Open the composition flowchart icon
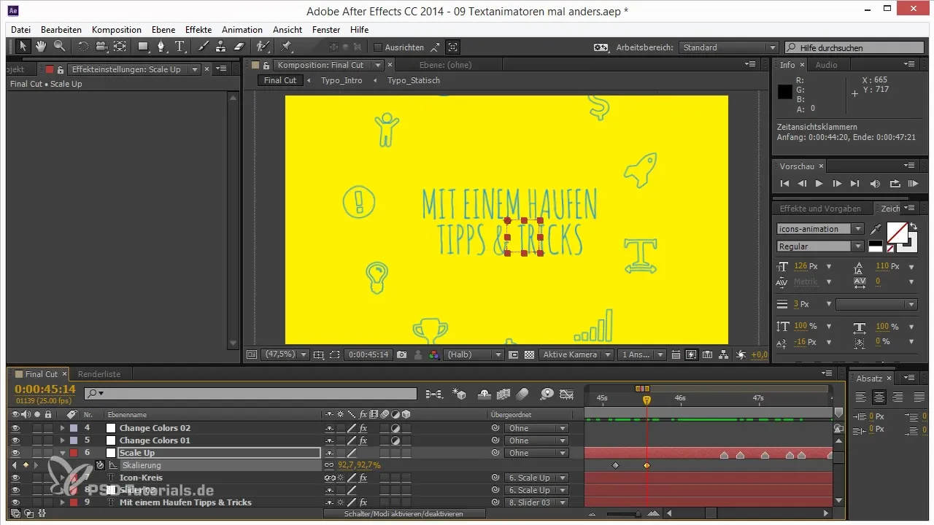The image size is (934, 525). [723, 354]
